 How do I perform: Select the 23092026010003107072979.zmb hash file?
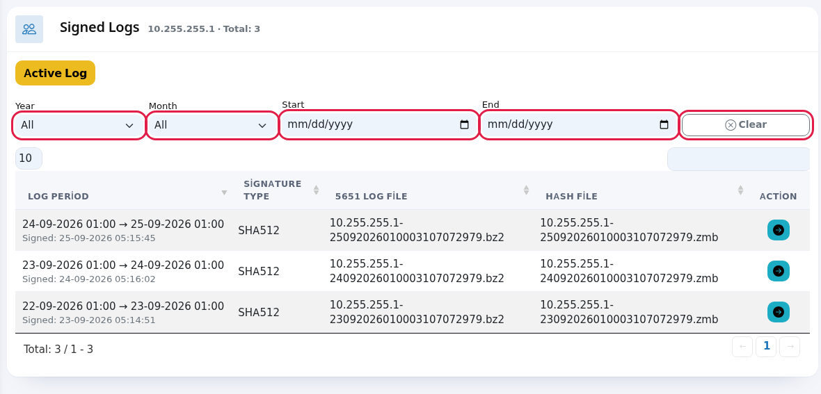coord(629,312)
